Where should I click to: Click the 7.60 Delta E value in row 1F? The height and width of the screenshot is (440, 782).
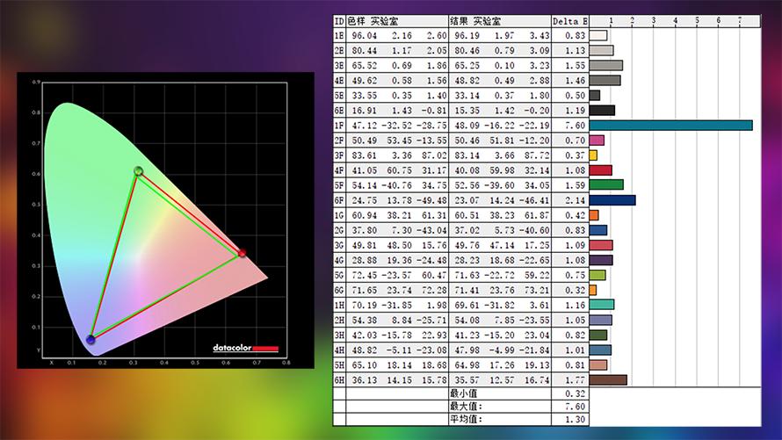pos(575,126)
